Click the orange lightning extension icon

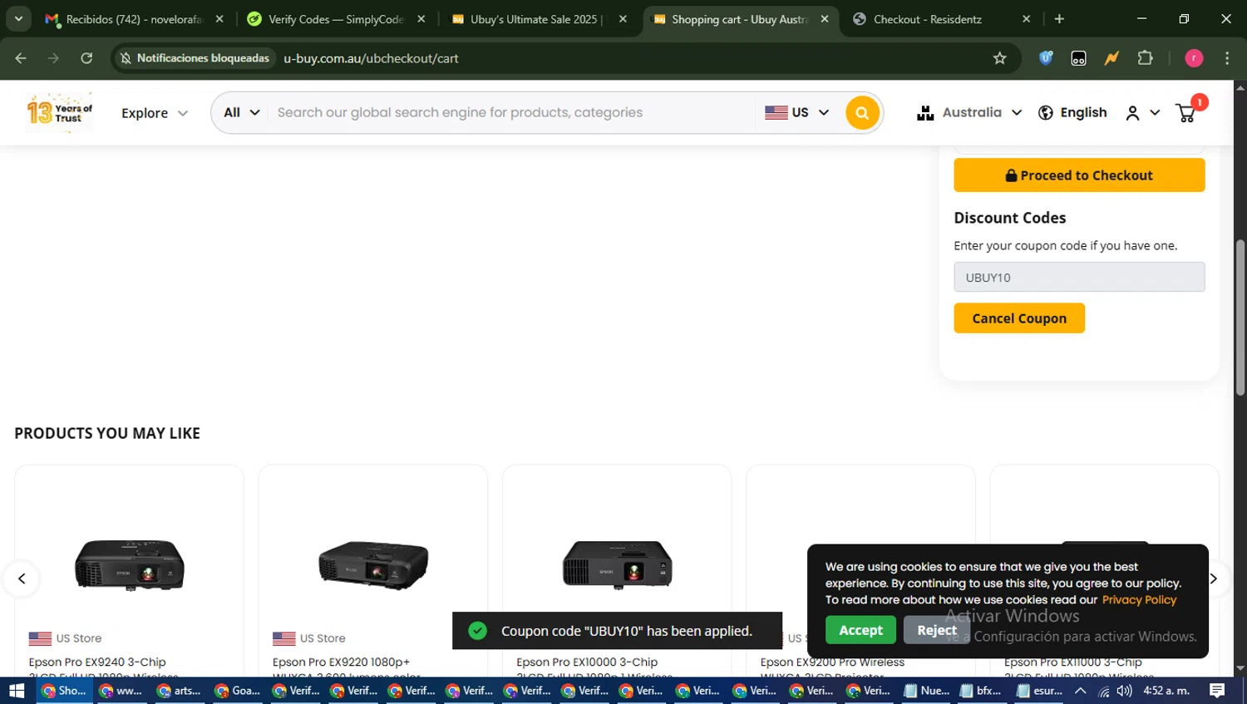pyautogui.click(x=1111, y=58)
